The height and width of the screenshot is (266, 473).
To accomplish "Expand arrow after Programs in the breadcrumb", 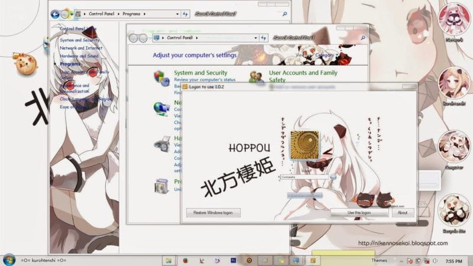I will pyautogui.click(x=144, y=14).
